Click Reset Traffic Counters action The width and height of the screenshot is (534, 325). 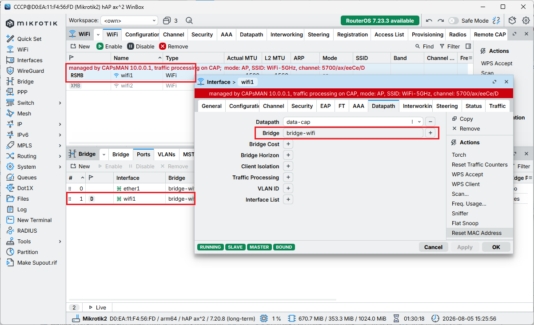pyautogui.click(x=479, y=165)
